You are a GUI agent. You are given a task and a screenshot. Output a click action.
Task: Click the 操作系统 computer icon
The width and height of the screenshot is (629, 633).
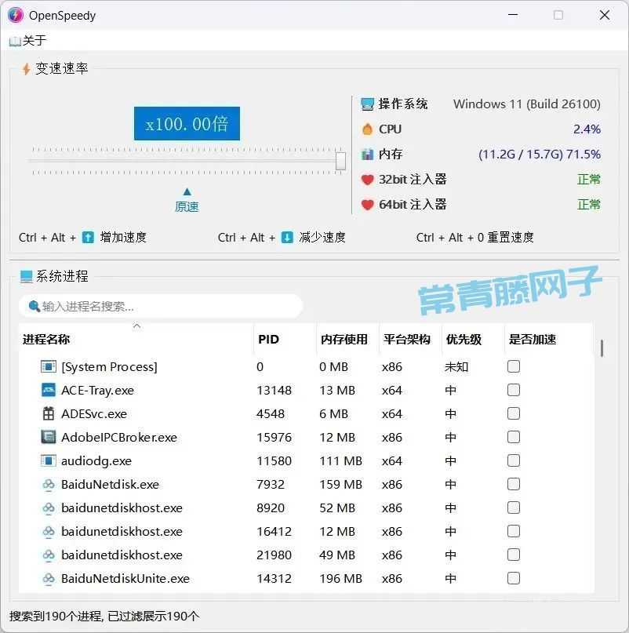pyautogui.click(x=367, y=104)
